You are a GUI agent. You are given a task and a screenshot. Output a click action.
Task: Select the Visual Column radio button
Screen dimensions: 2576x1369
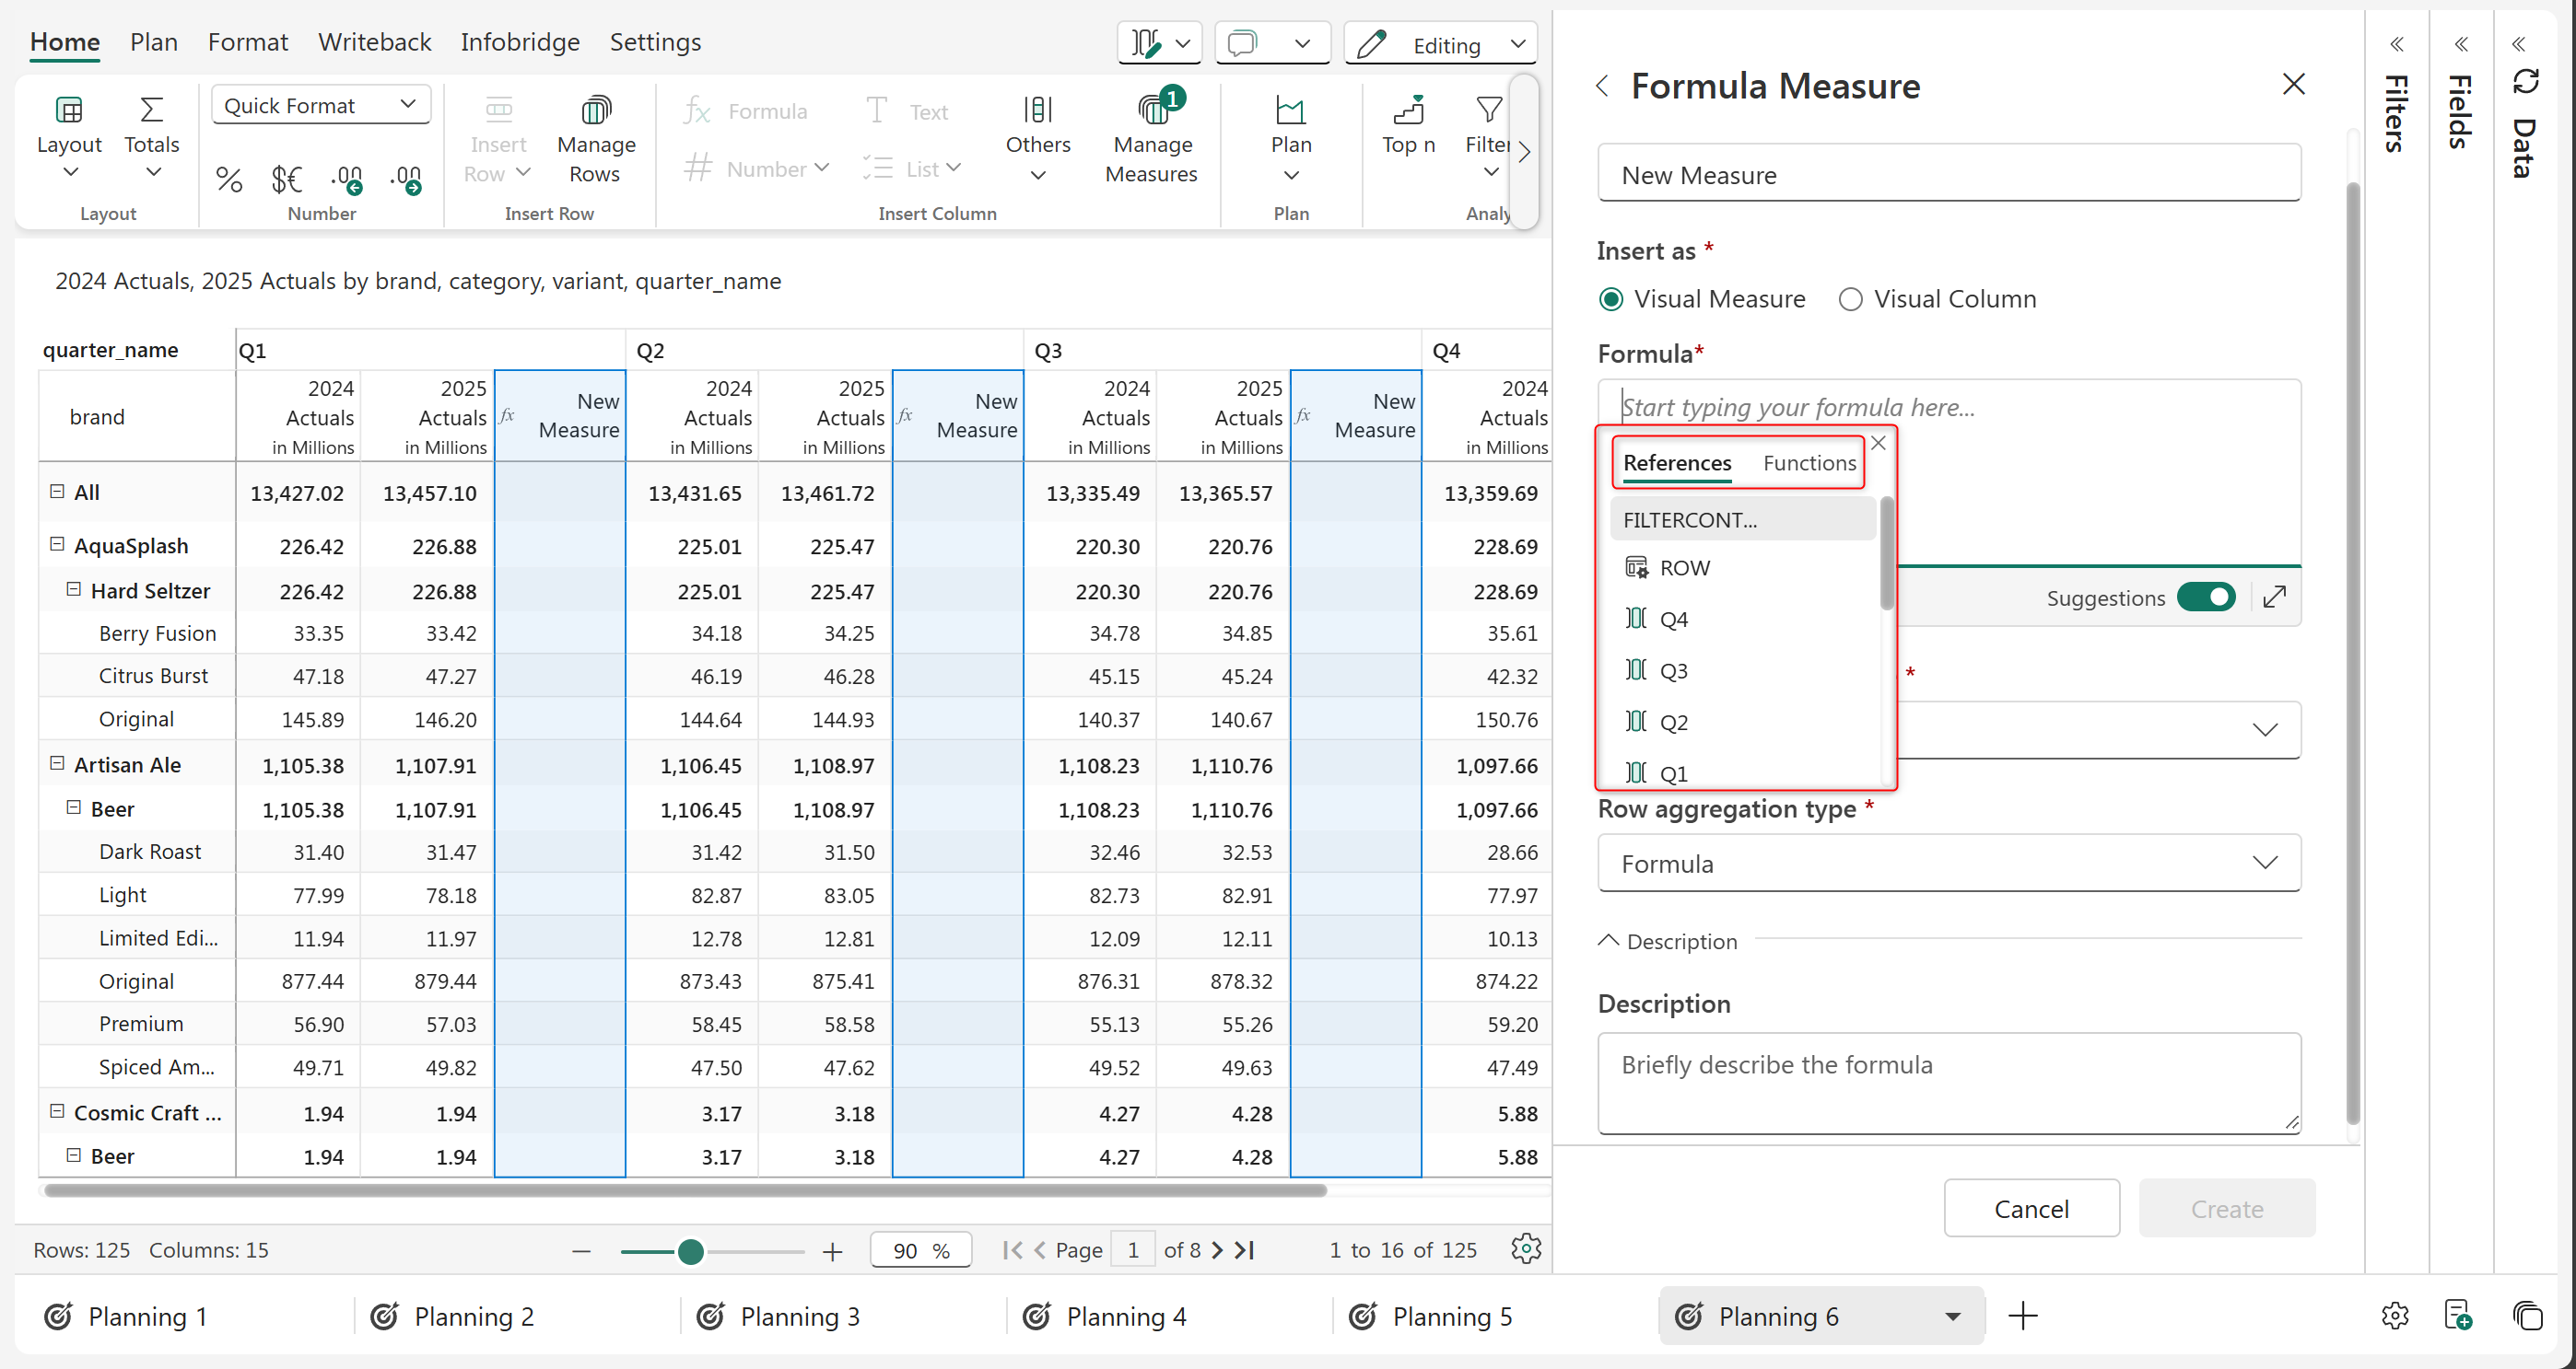point(1850,300)
